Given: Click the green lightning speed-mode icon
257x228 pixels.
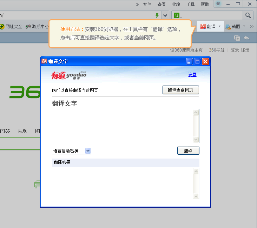Looking at the screenshot, I should coord(157,15).
